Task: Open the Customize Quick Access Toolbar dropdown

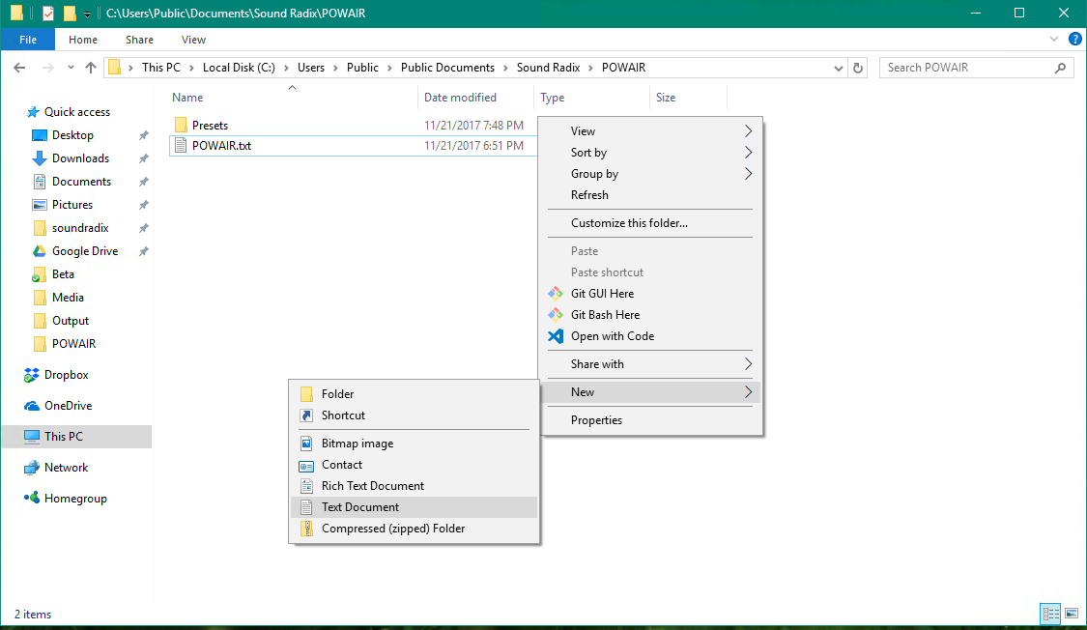Action: click(x=87, y=14)
